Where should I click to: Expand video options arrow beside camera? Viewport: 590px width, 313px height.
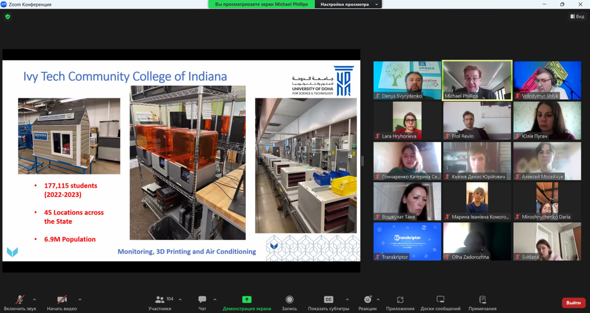[x=80, y=299]
